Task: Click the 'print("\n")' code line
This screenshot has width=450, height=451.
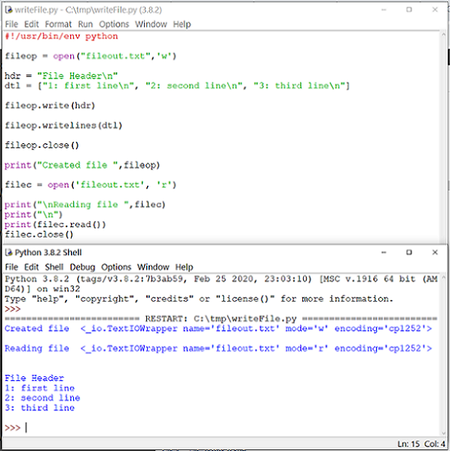Action: [34, 215]
